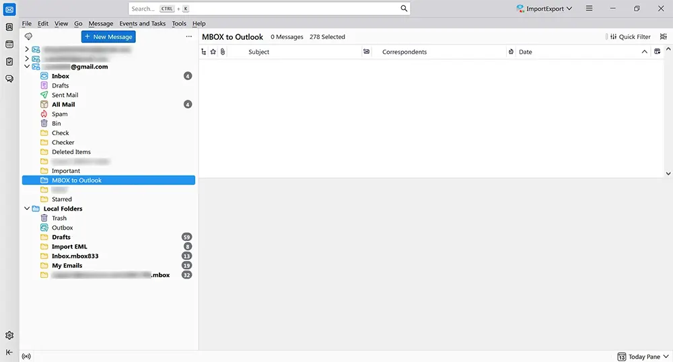Open the application hamburger menu
Viewport: 673px width, 362px height.
pos(590,8)
